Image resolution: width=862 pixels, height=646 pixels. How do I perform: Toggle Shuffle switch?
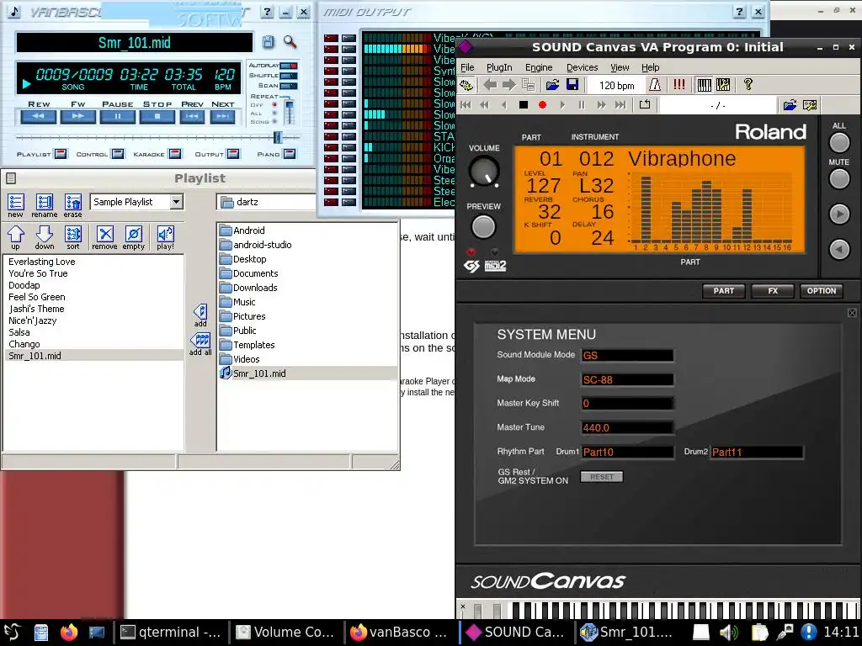click(x=289, y=76)
